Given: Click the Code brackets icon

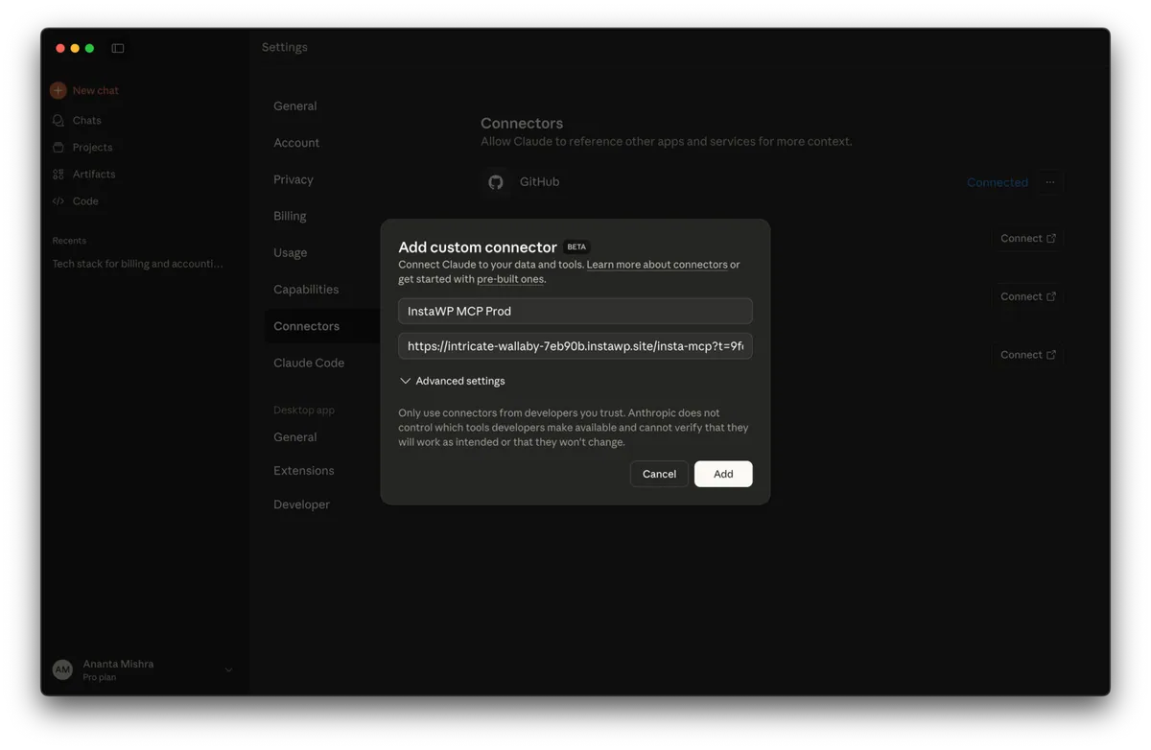Looking at the screenshot, I should (x=59, y=200).
